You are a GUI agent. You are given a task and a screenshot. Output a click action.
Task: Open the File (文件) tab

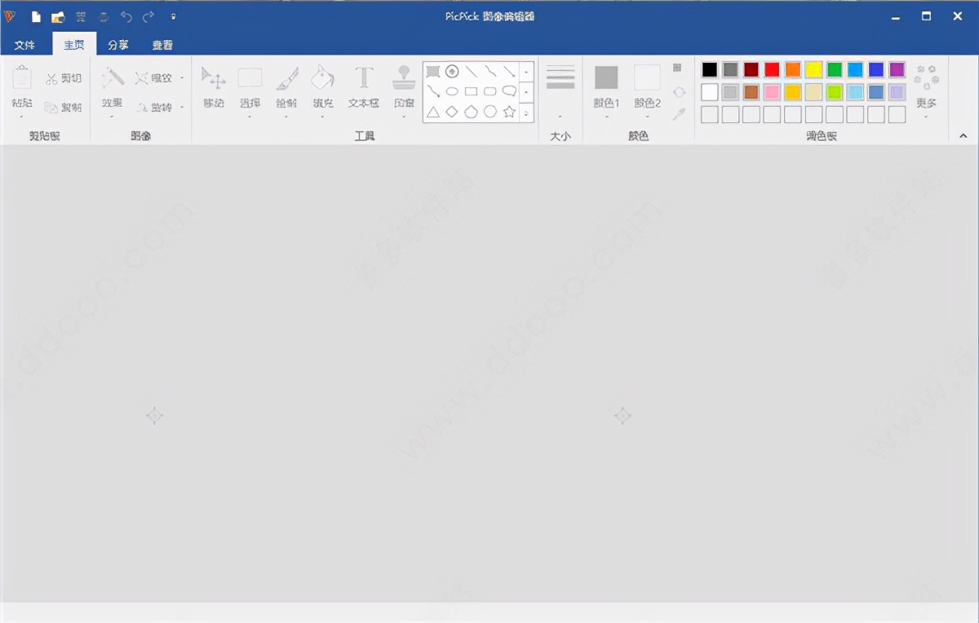click(x=24, y=45)
